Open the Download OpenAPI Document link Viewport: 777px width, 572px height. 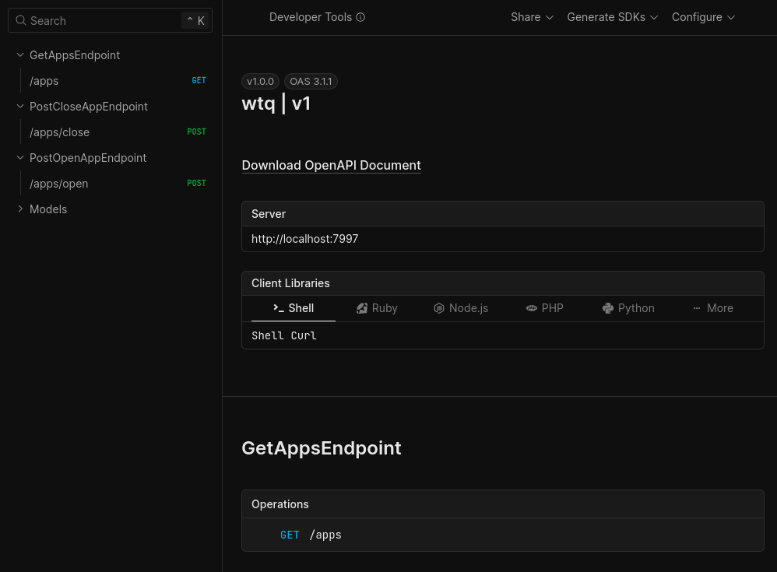click(x=331, y=165)
